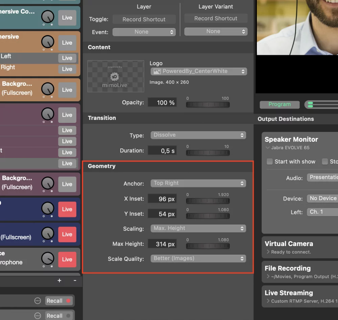Open the Scaling dropdown

(x=198, y=228)
